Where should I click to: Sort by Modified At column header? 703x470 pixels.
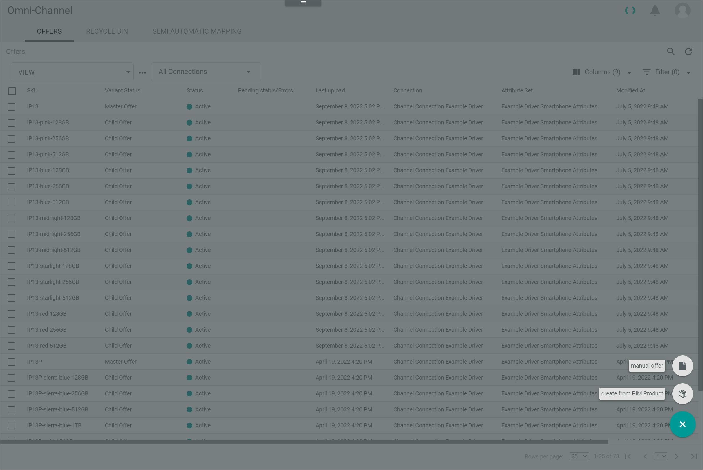630,90
